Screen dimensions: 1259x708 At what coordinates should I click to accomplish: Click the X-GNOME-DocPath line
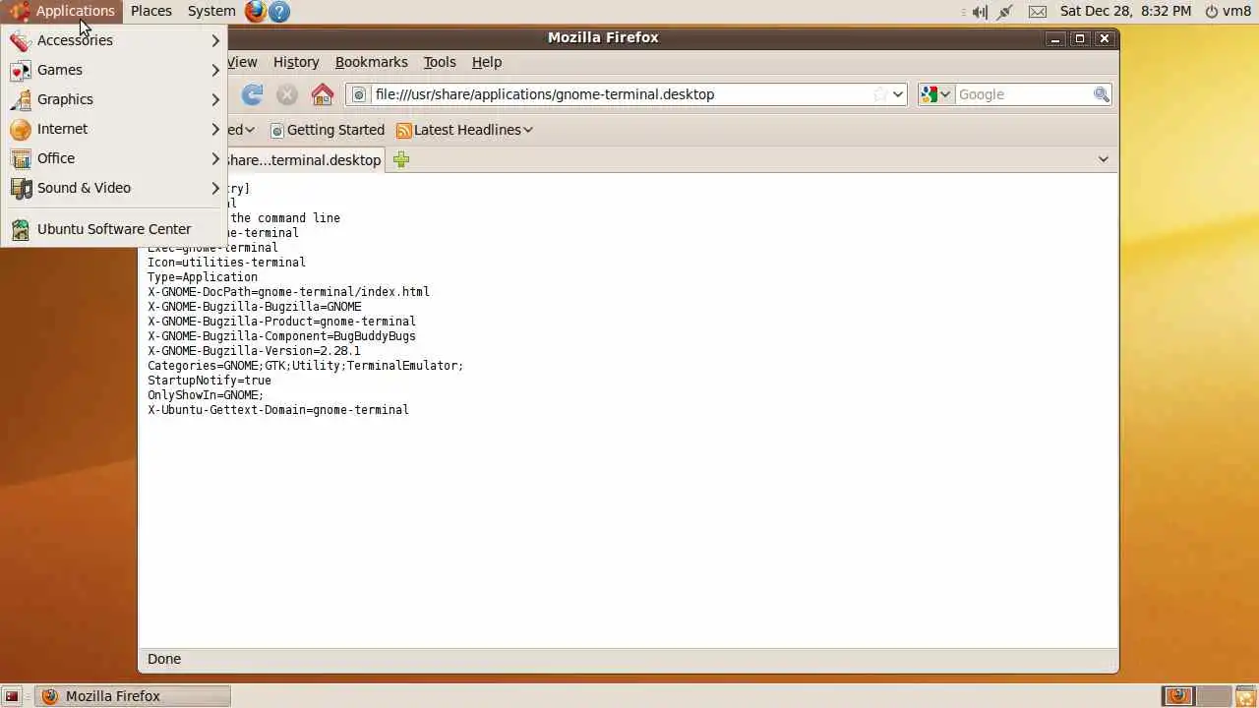click(x=288, y=292)
